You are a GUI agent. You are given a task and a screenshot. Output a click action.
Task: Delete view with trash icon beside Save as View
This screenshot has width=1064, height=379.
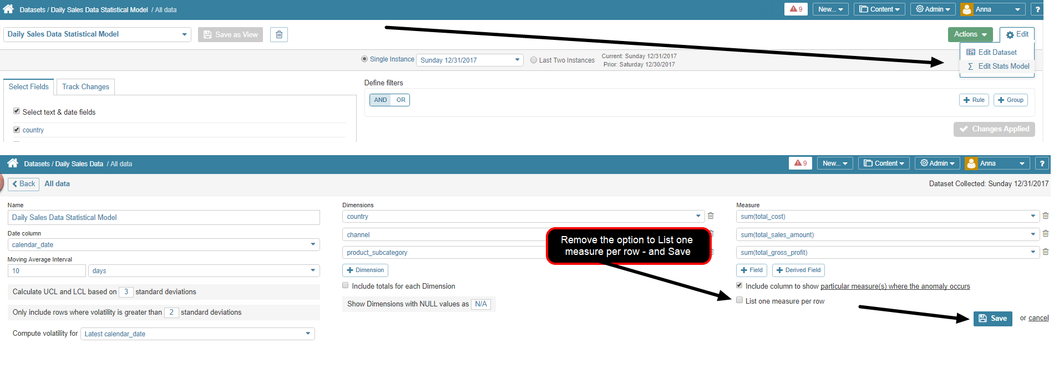(279, 34)
